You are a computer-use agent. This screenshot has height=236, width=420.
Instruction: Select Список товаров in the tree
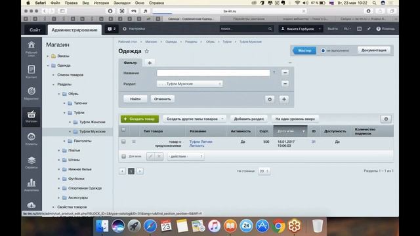click(x=70, y=75)
